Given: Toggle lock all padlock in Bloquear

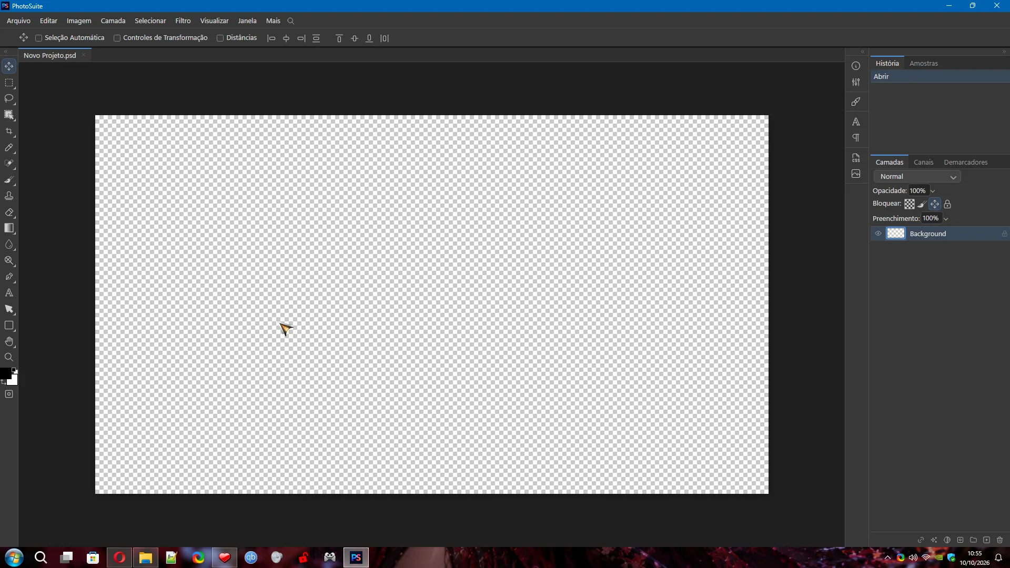Looking at the screenshot, I should [x=947, y=204].
